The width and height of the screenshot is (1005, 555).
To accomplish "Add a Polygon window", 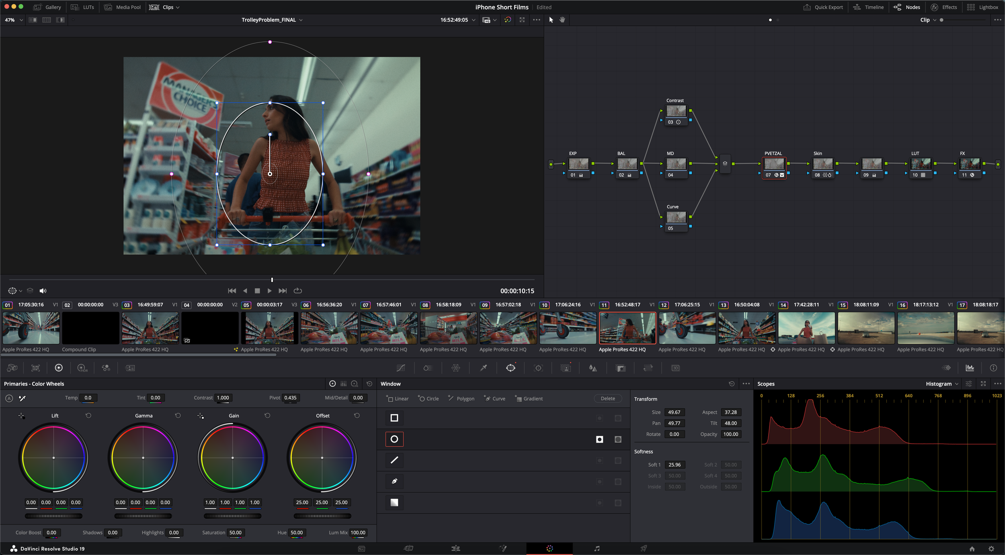I will point(461,398).
